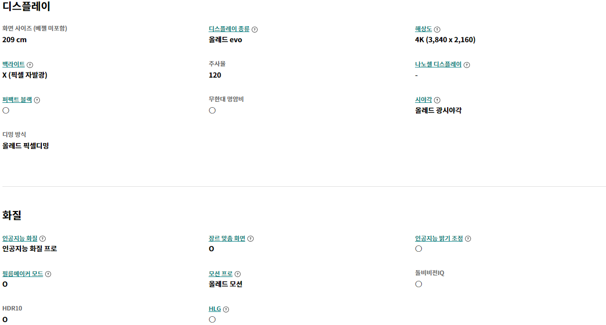The image size is (606, 325).
Task: Click the question icon next to HLG
Action: (226, 309)
